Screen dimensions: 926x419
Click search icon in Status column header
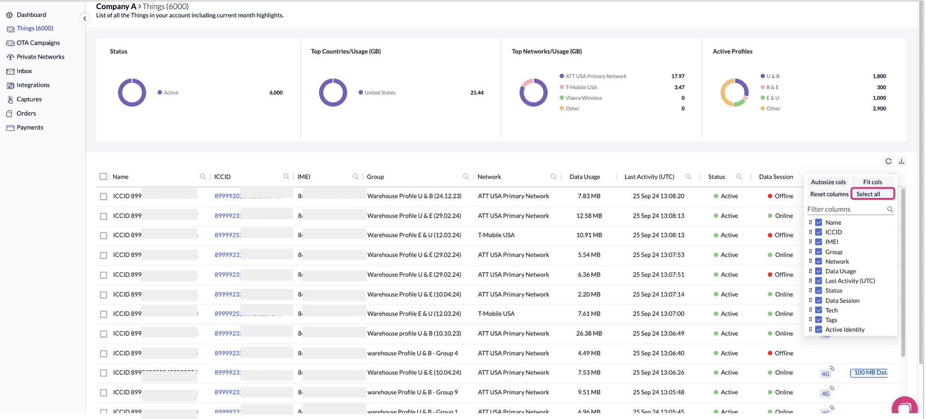739,177
